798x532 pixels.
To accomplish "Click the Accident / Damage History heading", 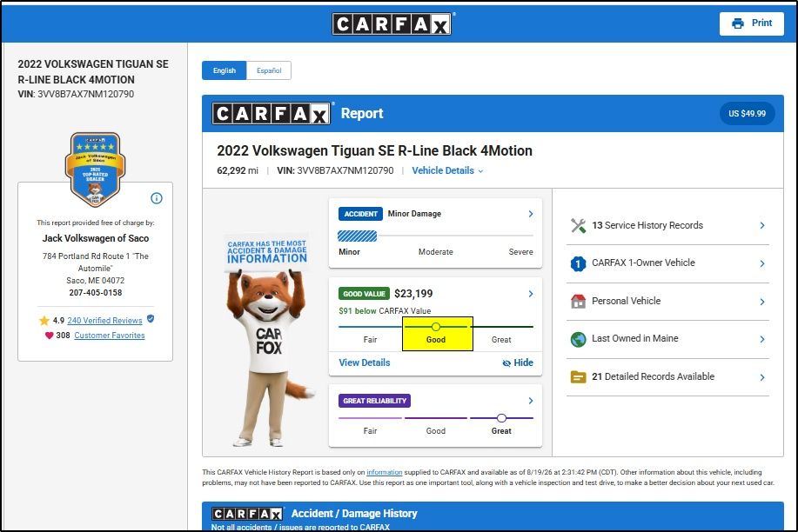I will (x=354, y=514).
